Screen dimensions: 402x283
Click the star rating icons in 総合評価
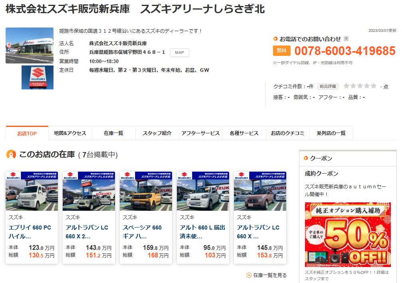pyautogui.click(x=360, y=86)
